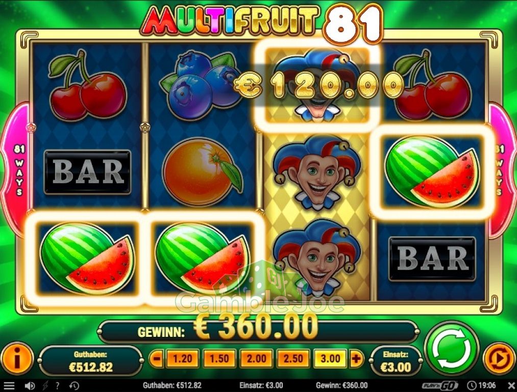The image size is (517, 392).
Task: Mute the game sound speaker icon
Action: [x=30, y=385]
